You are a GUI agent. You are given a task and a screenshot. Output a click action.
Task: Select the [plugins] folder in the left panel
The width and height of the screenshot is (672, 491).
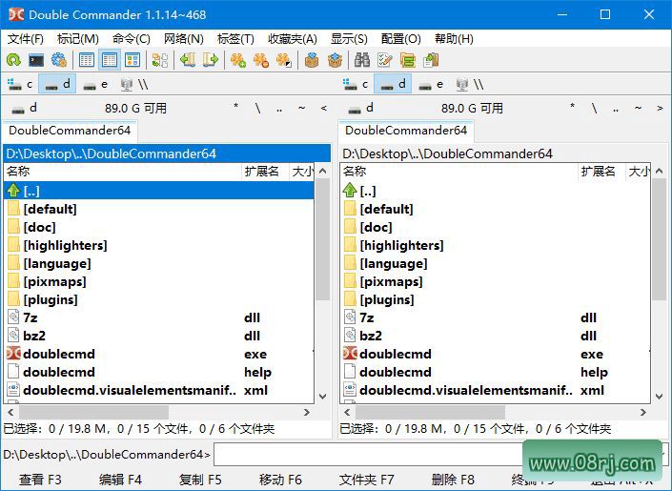pyautogui.click(x=159, y=299)
